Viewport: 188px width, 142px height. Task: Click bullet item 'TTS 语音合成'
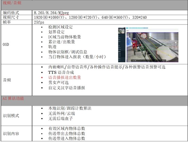[61, 73]
